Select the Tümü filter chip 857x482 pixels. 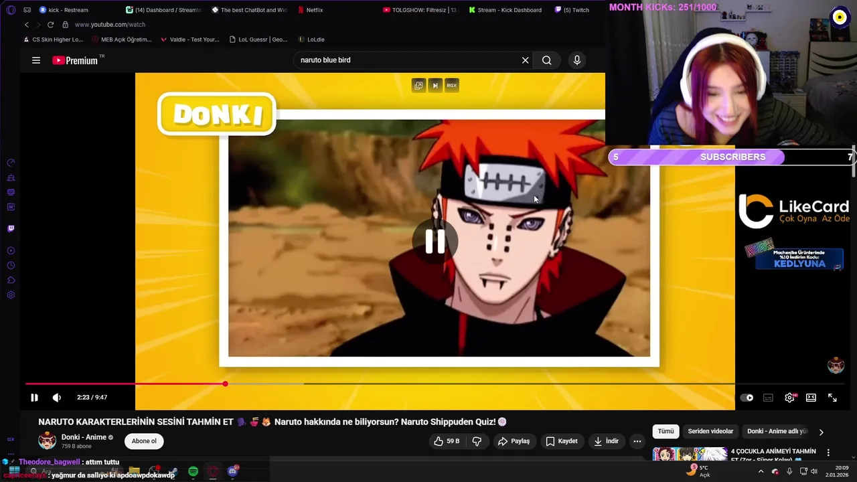tap(666, 432)
